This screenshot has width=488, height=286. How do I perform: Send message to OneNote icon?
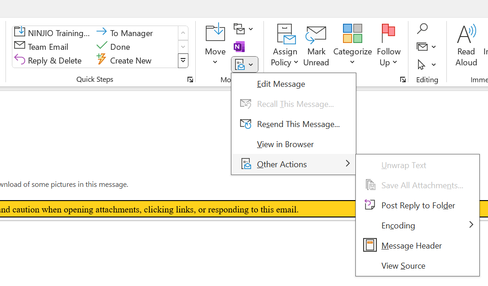tap(239, 47)
